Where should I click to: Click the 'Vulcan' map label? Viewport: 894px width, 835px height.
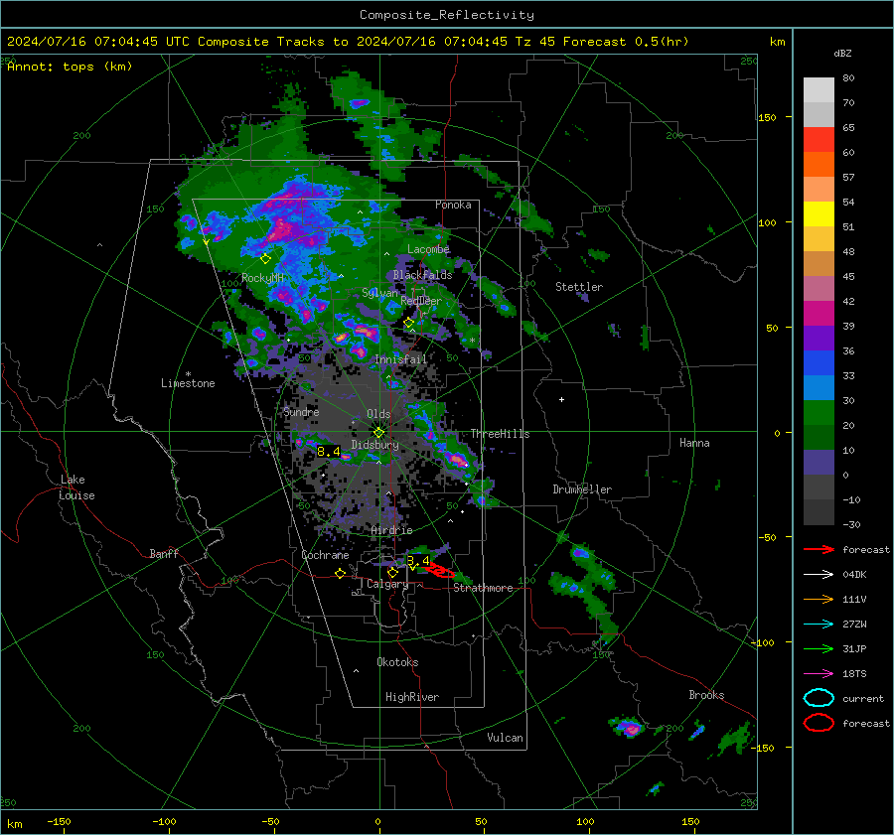pyautogui.click(x=505, y=738)
